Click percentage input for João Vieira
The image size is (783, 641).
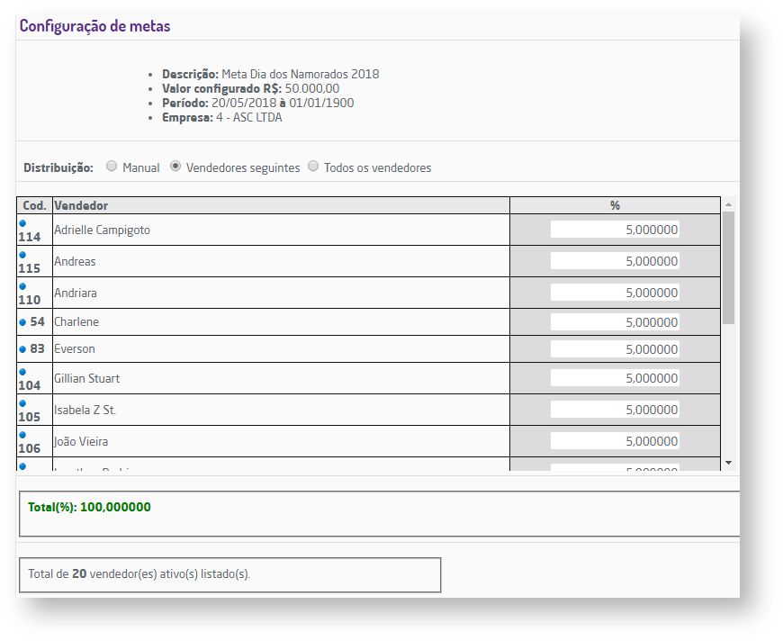tap(615, 441)
